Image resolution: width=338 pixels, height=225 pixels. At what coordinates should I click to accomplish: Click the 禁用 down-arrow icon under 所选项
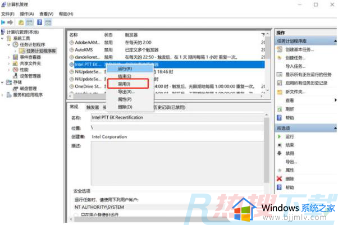(x=280, y=153)
